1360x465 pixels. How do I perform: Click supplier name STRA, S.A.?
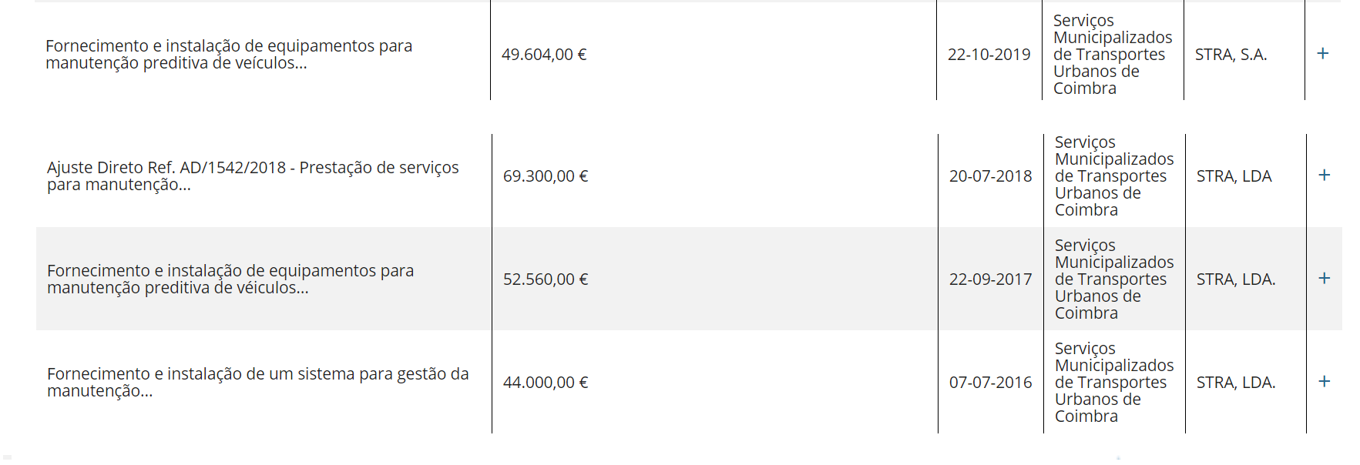(1231, 55)
